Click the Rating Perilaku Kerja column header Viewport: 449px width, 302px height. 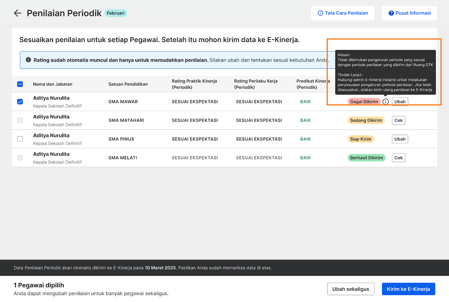(x=256, y=84)
